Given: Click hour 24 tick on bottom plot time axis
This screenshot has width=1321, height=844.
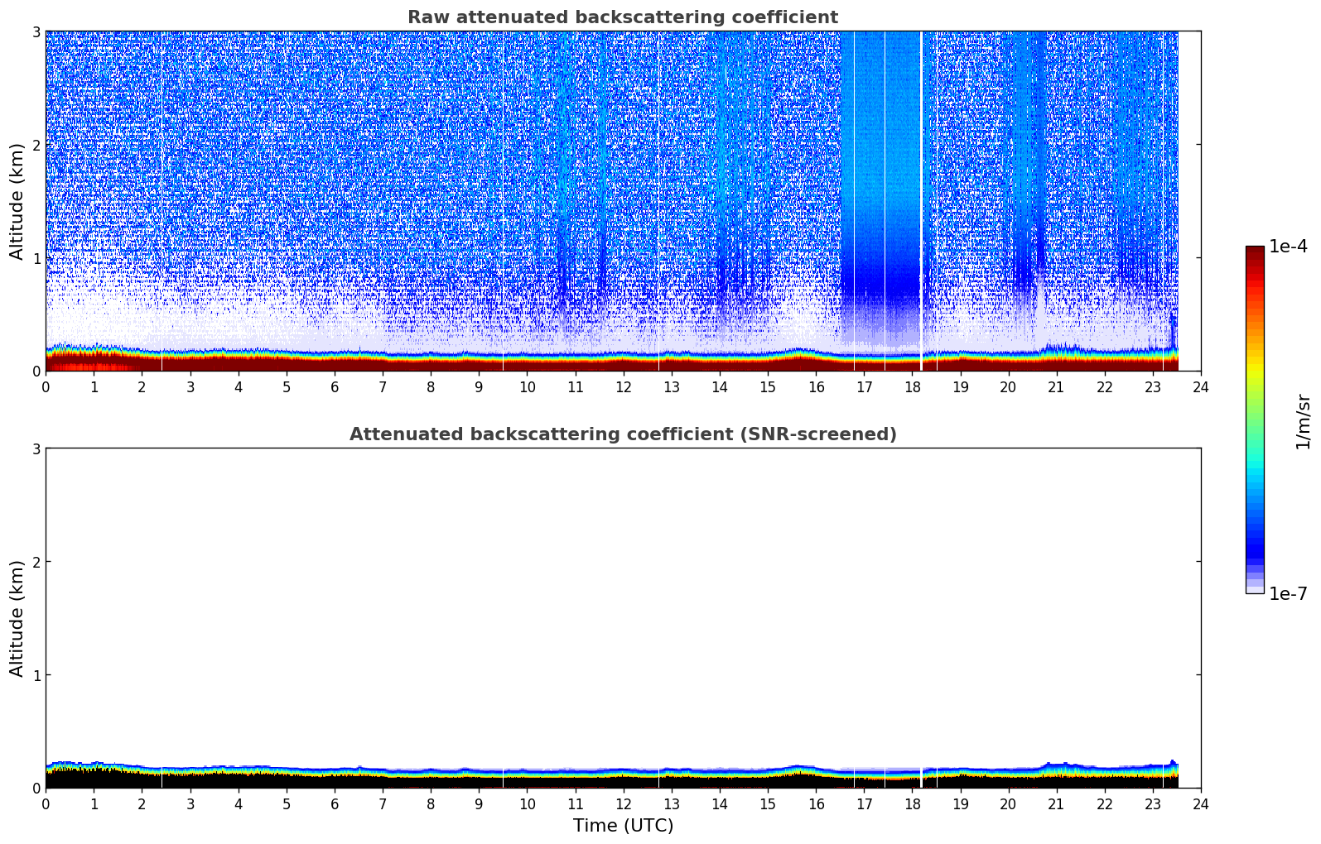Looking at the screenshot, I should click(x=1200, y=804).
